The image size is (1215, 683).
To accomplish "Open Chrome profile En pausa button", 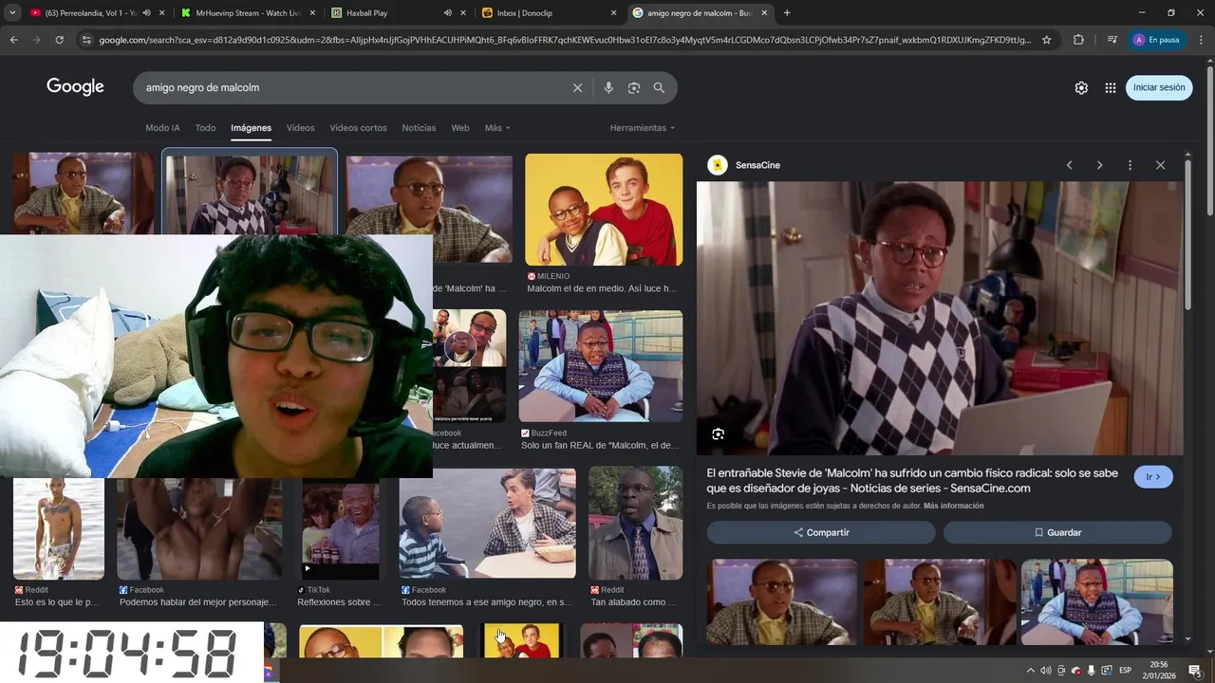I will pos(1156,40).
